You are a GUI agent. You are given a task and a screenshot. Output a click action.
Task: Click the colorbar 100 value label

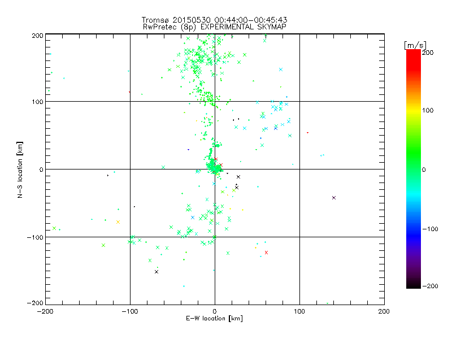click(428, 110)
